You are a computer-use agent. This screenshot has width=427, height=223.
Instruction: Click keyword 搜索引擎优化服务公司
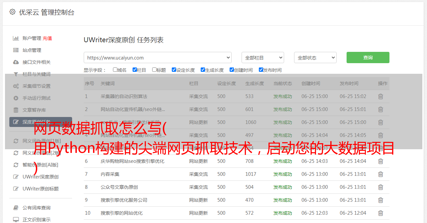coord(124,200)
